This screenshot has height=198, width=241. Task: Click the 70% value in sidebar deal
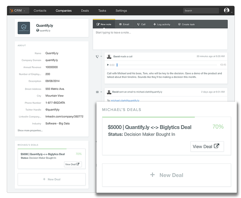point(78,154)
